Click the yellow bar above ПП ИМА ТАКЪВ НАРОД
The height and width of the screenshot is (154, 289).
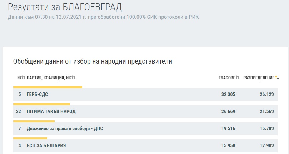42,104
